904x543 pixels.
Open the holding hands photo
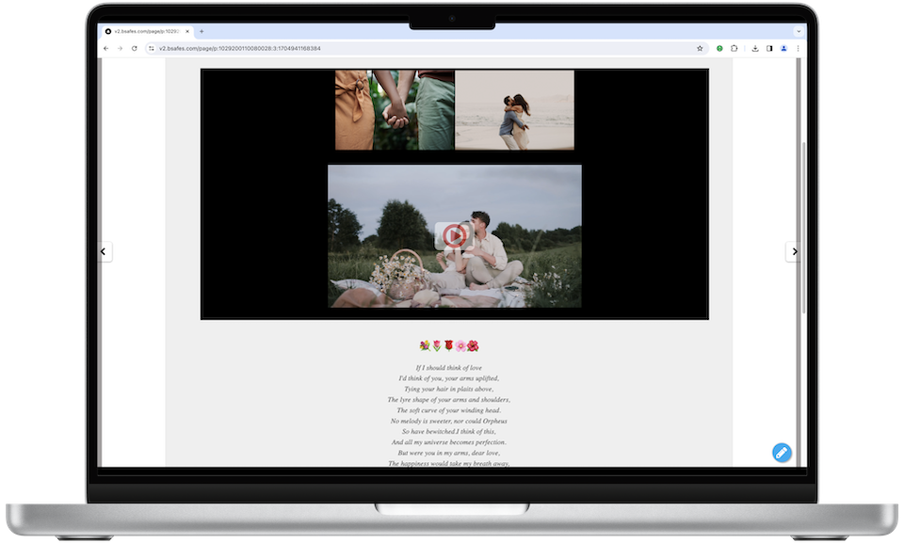[x=395, y=109]
